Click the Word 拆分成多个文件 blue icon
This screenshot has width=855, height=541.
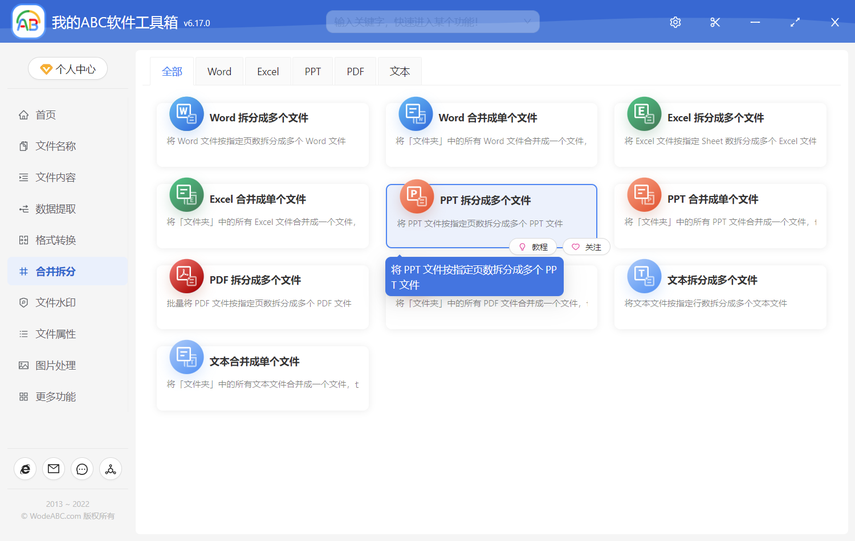pos(186,114)
